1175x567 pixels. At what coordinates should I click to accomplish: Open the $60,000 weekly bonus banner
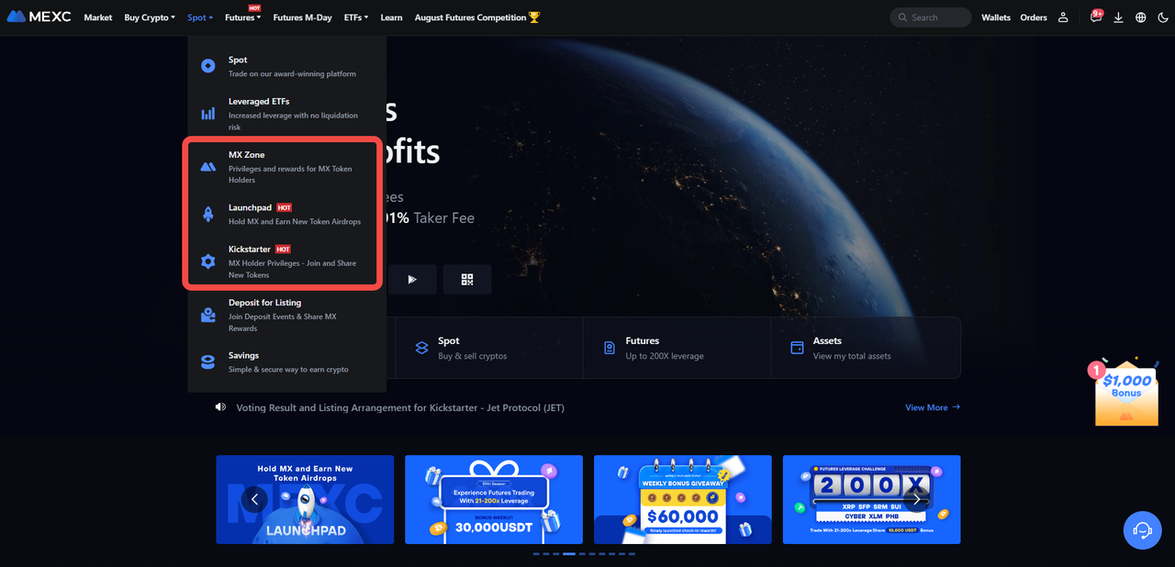[x=682, y=499]
